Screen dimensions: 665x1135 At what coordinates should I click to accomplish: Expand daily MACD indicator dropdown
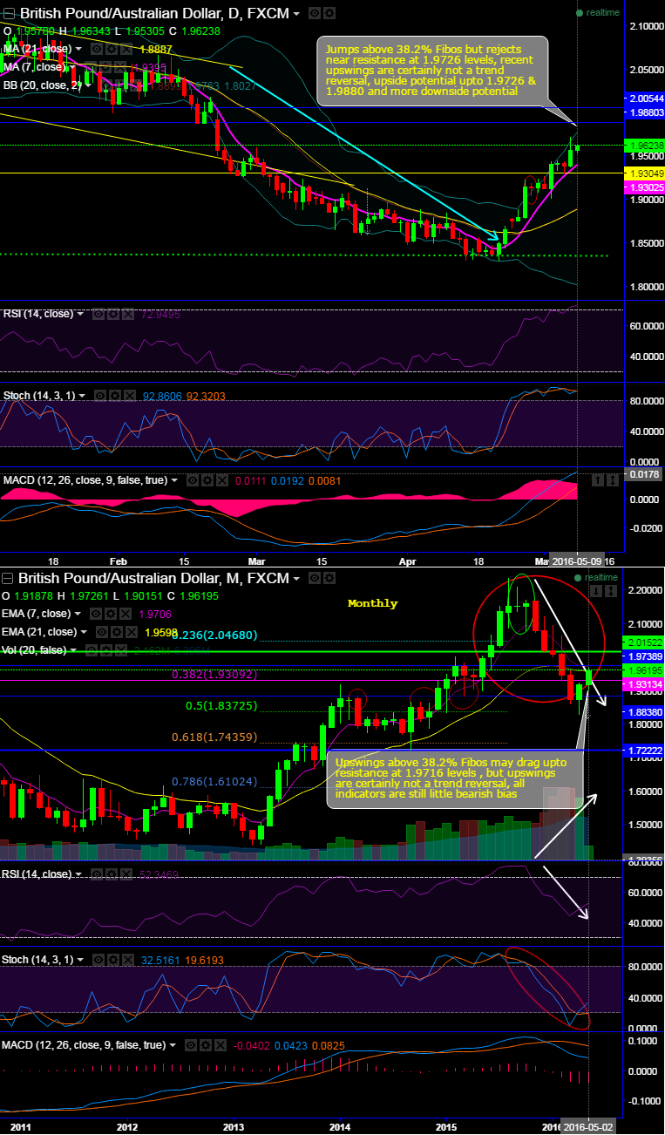point(174,479)
